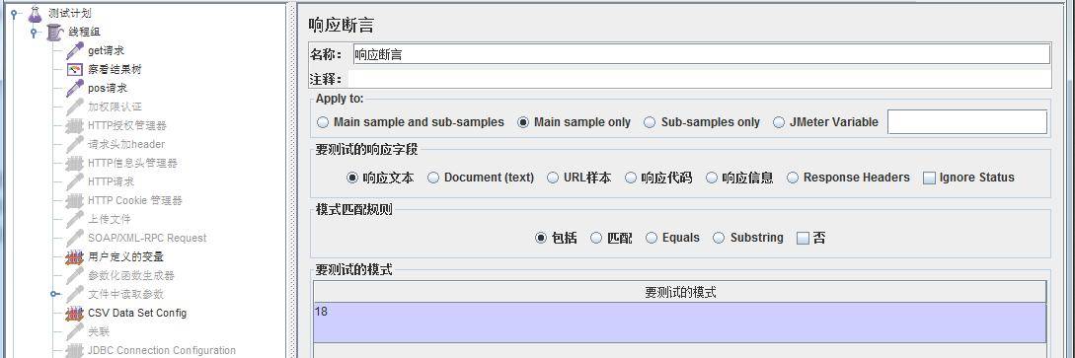Select JDBC Connection Configuration tree label
Screen dimensions: 1075x358
pos(162,350)
